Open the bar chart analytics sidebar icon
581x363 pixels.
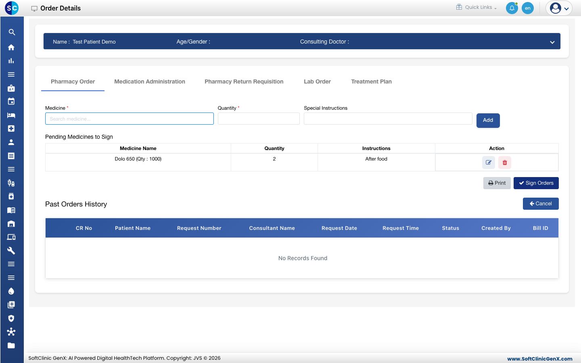[11, 61]
